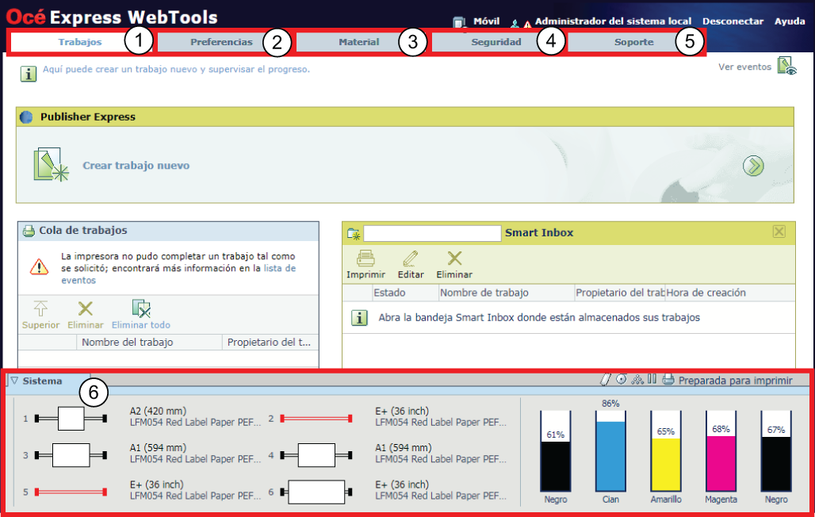Viewport: 815px width, 517px height.
Task: Click roll 6 E+ (36 inch) icon
Action: point(316,492)
